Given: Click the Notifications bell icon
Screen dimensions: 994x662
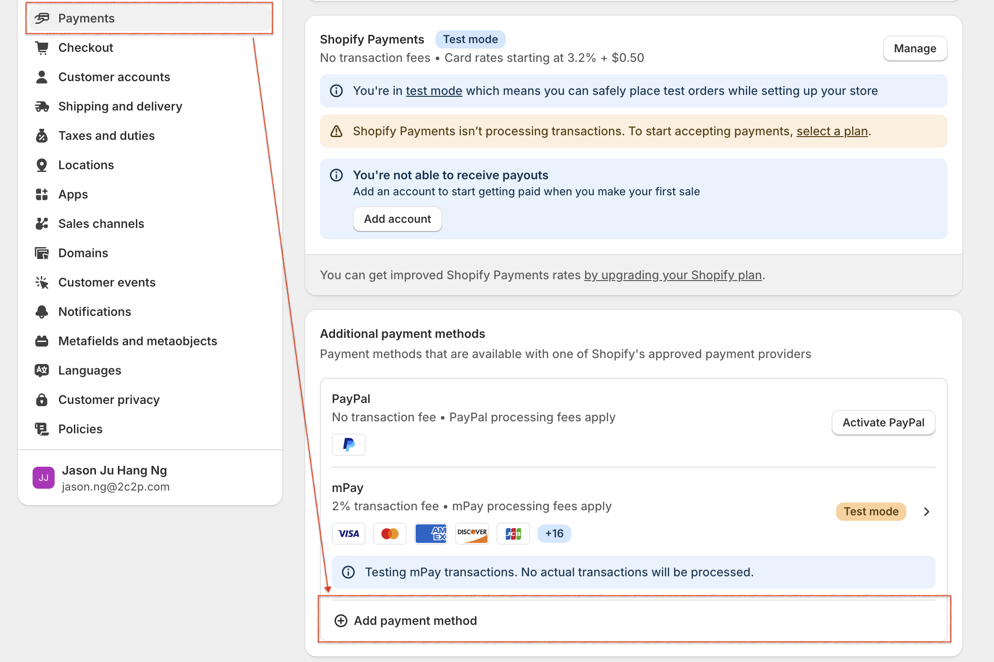Looking at the screenshot, I should [x=42, y=312].
